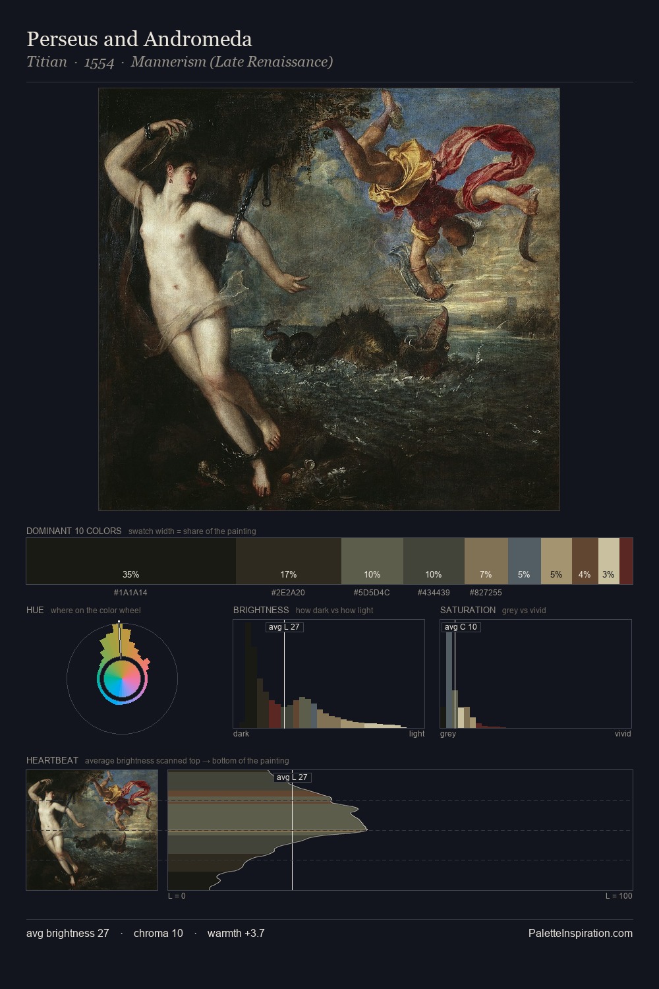Click the DOMINANT 10 COLORS heading
The height and width of the screenshot is (989, 659).
pyautogui.click(x=74, y=531)
